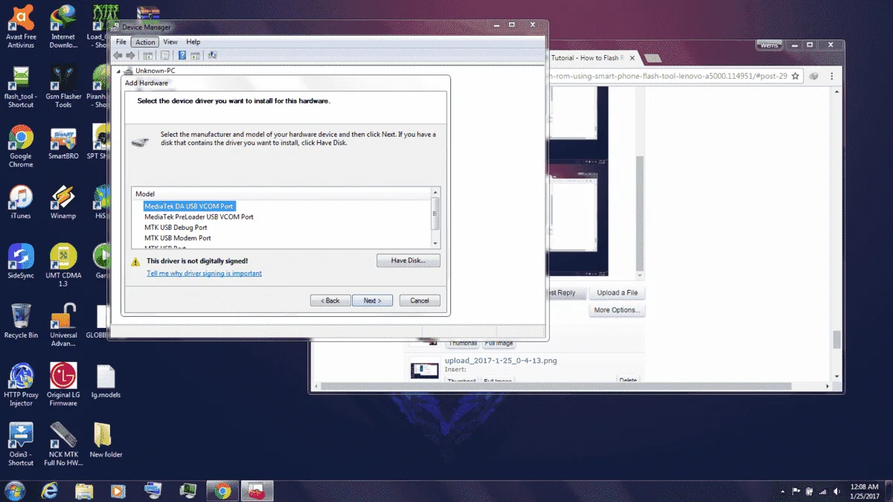893x502 pixels.
Task: Open Windows Media Player from taskbar
Action: (118, 491)
